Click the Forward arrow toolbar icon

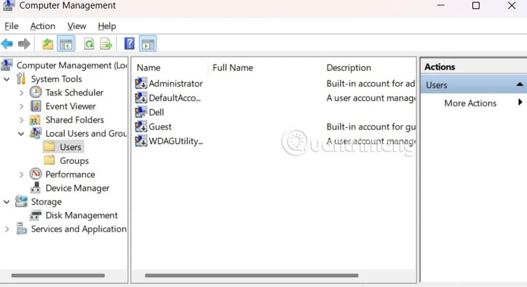[24, 43]
